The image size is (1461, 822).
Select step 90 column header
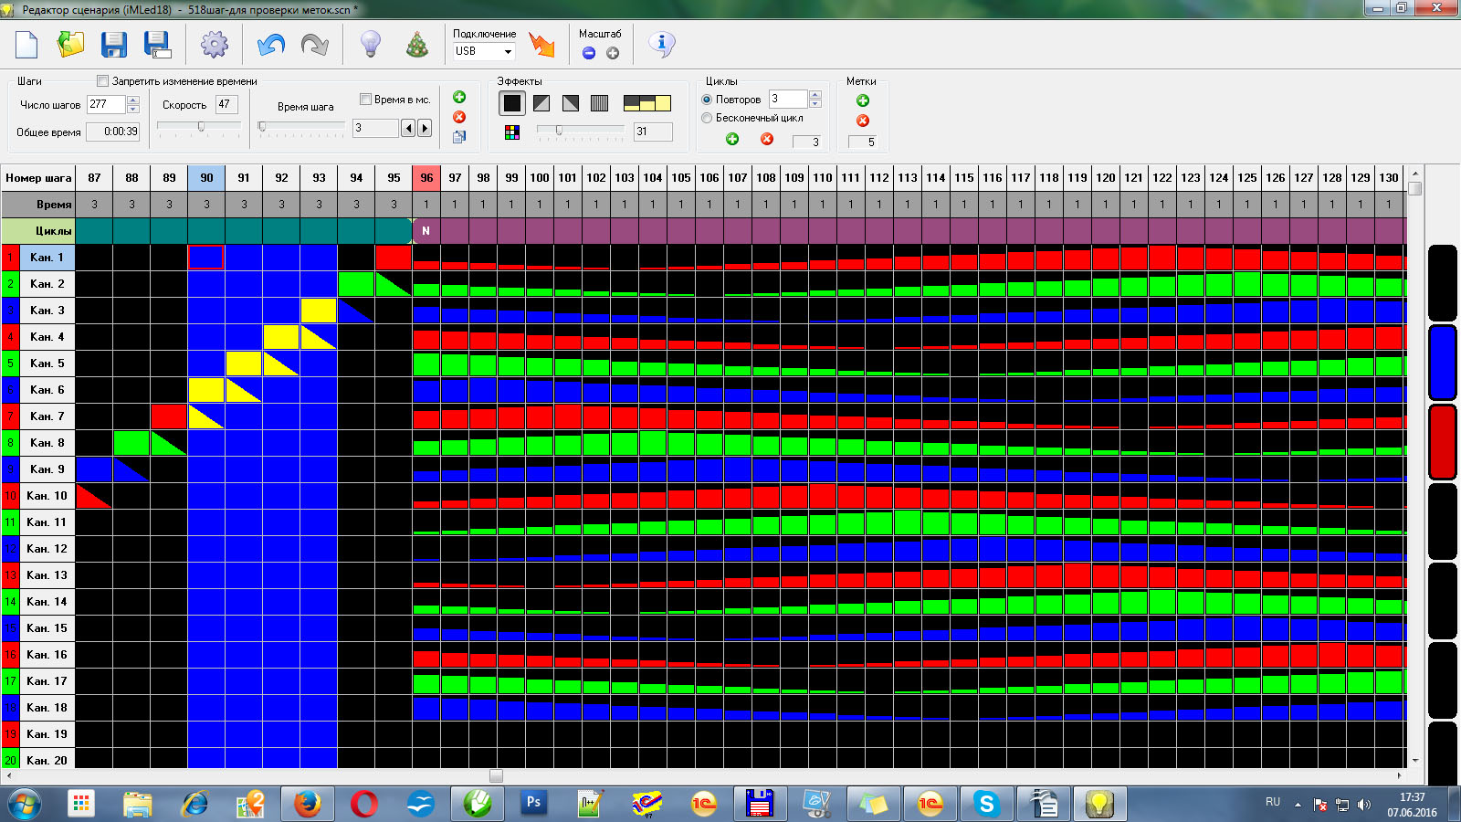coord(206,178)
